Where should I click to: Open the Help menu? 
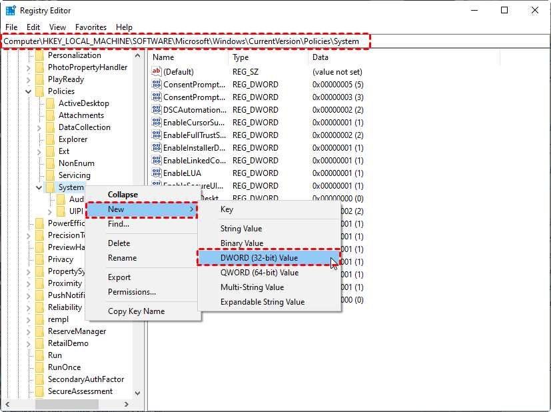(124, 27)
